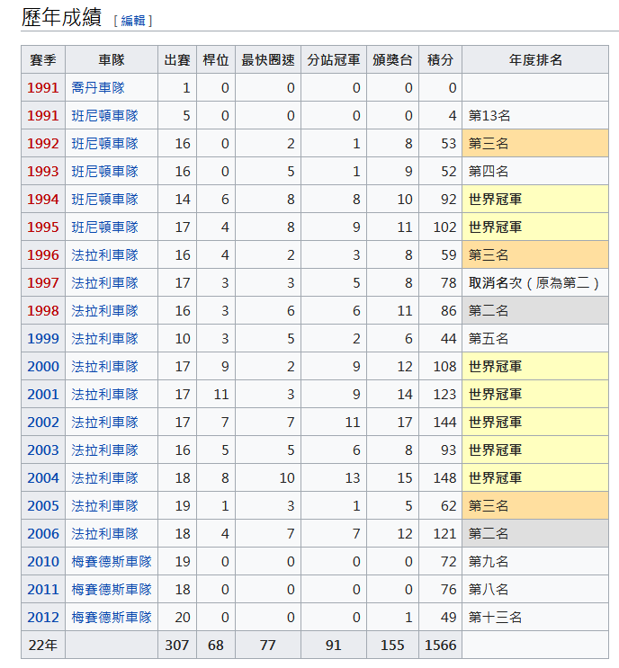Screen dimensions: 619x668
Task: Select the 積分 value 148
Action: [440, 478]
